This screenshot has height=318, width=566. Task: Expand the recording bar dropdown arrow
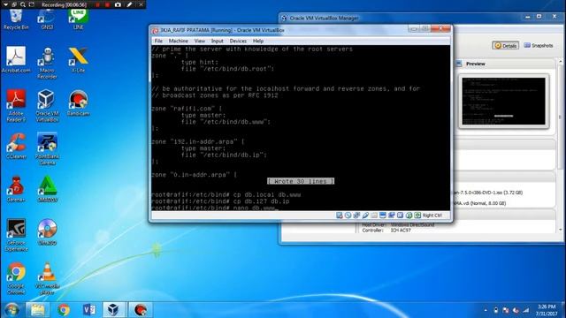(x=6, y=4)
